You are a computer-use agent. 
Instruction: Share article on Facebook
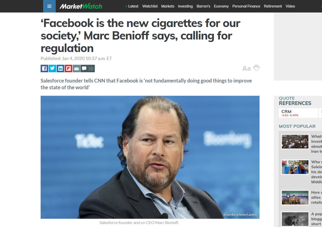pyautogui.click(x=44, y=68)
